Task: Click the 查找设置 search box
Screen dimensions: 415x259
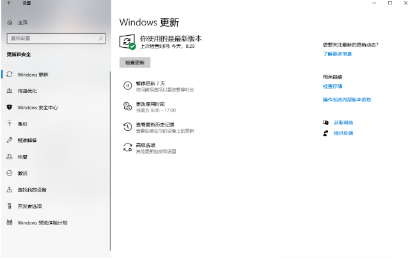Action: [x=51, y=39]
